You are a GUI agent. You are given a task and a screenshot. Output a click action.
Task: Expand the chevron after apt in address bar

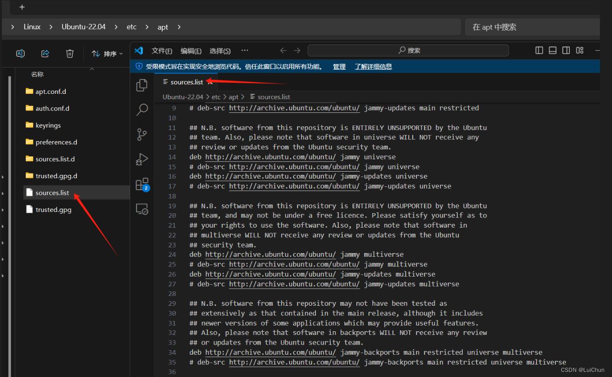coord(179,27)
